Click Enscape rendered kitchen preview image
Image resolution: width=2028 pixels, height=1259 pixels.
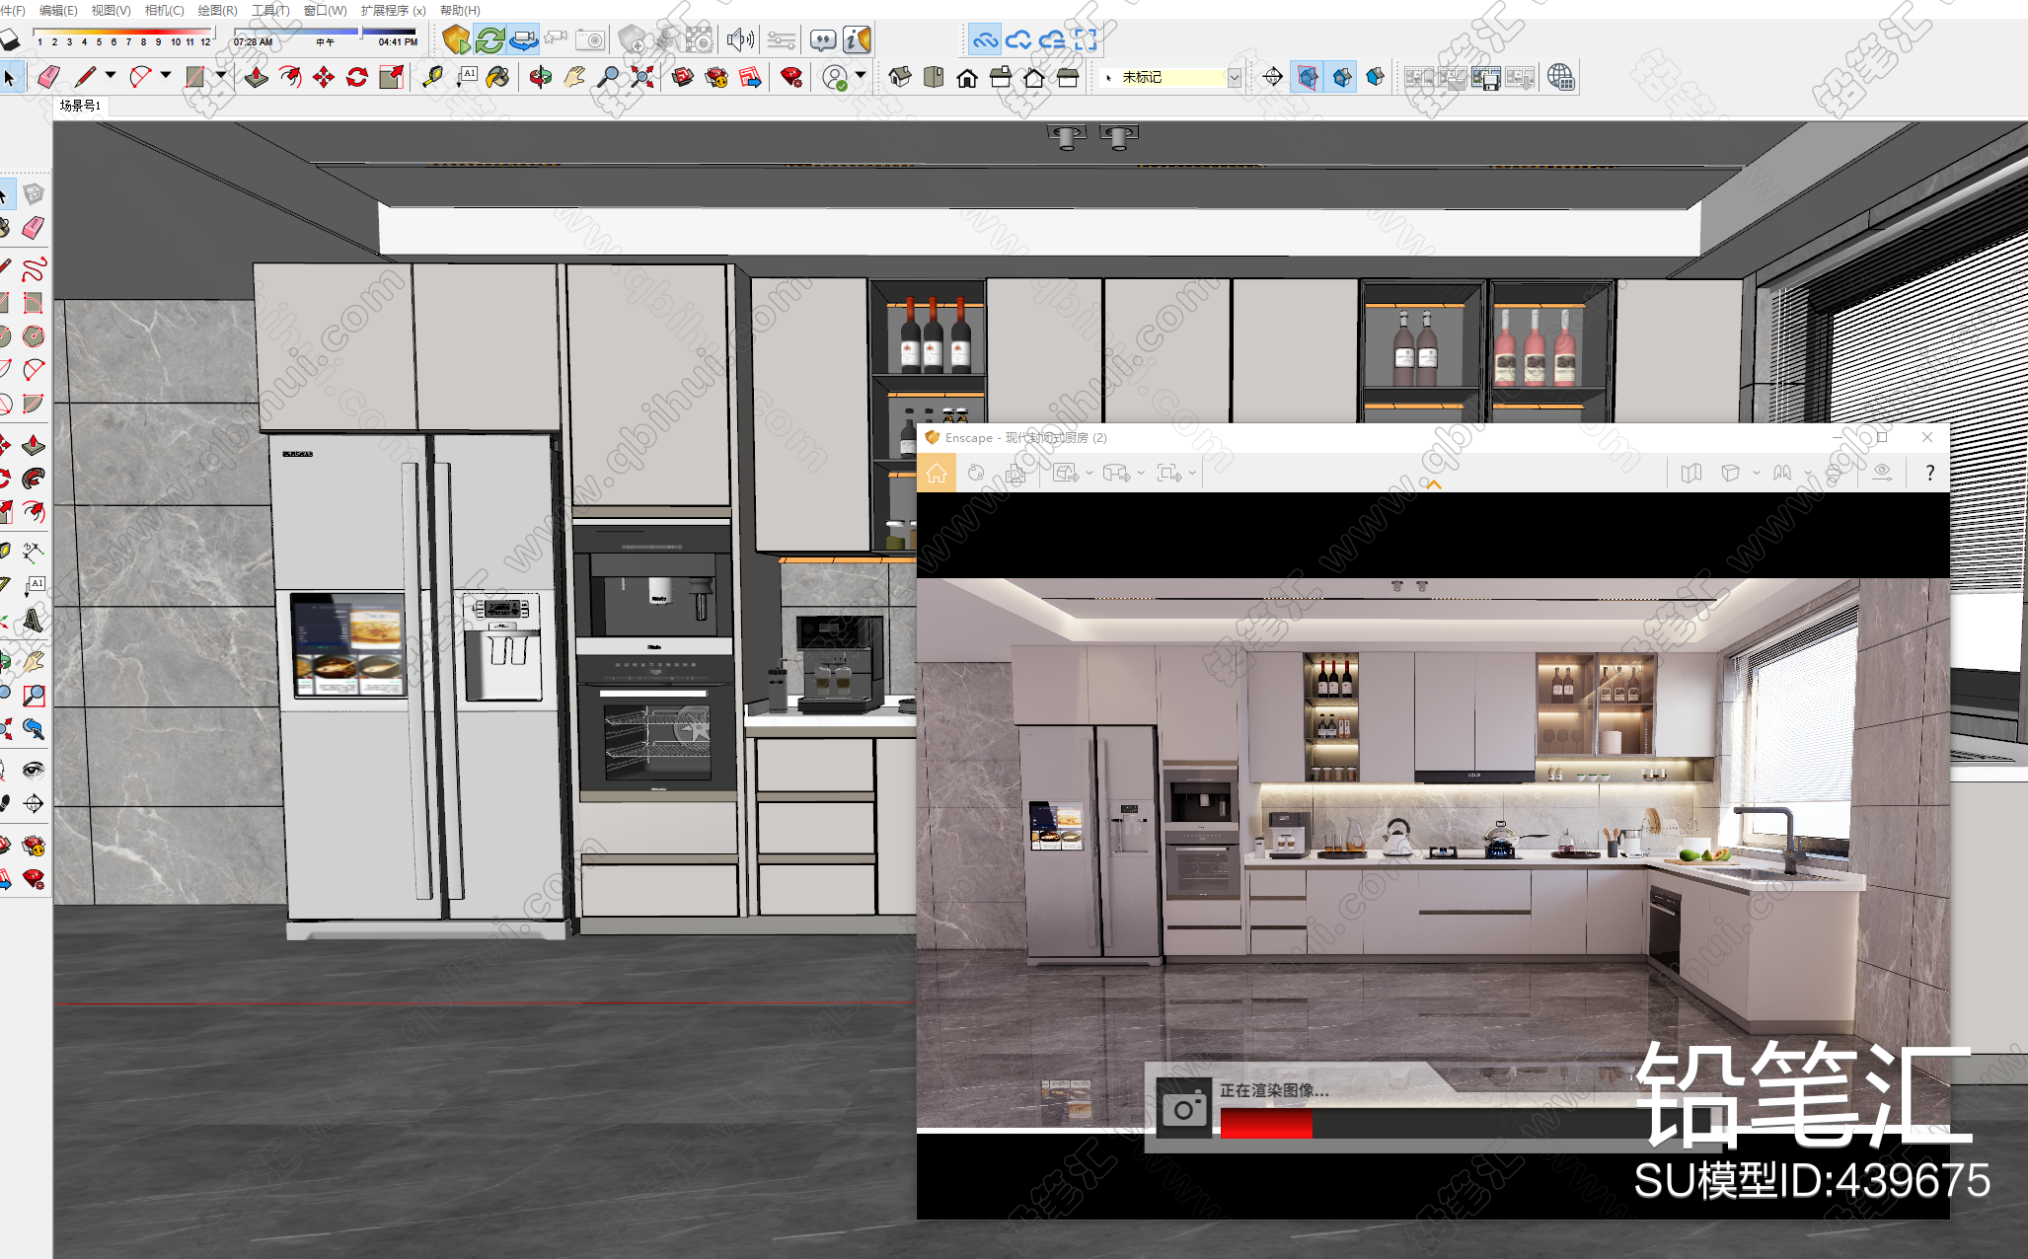click(x=1433, y=853)
